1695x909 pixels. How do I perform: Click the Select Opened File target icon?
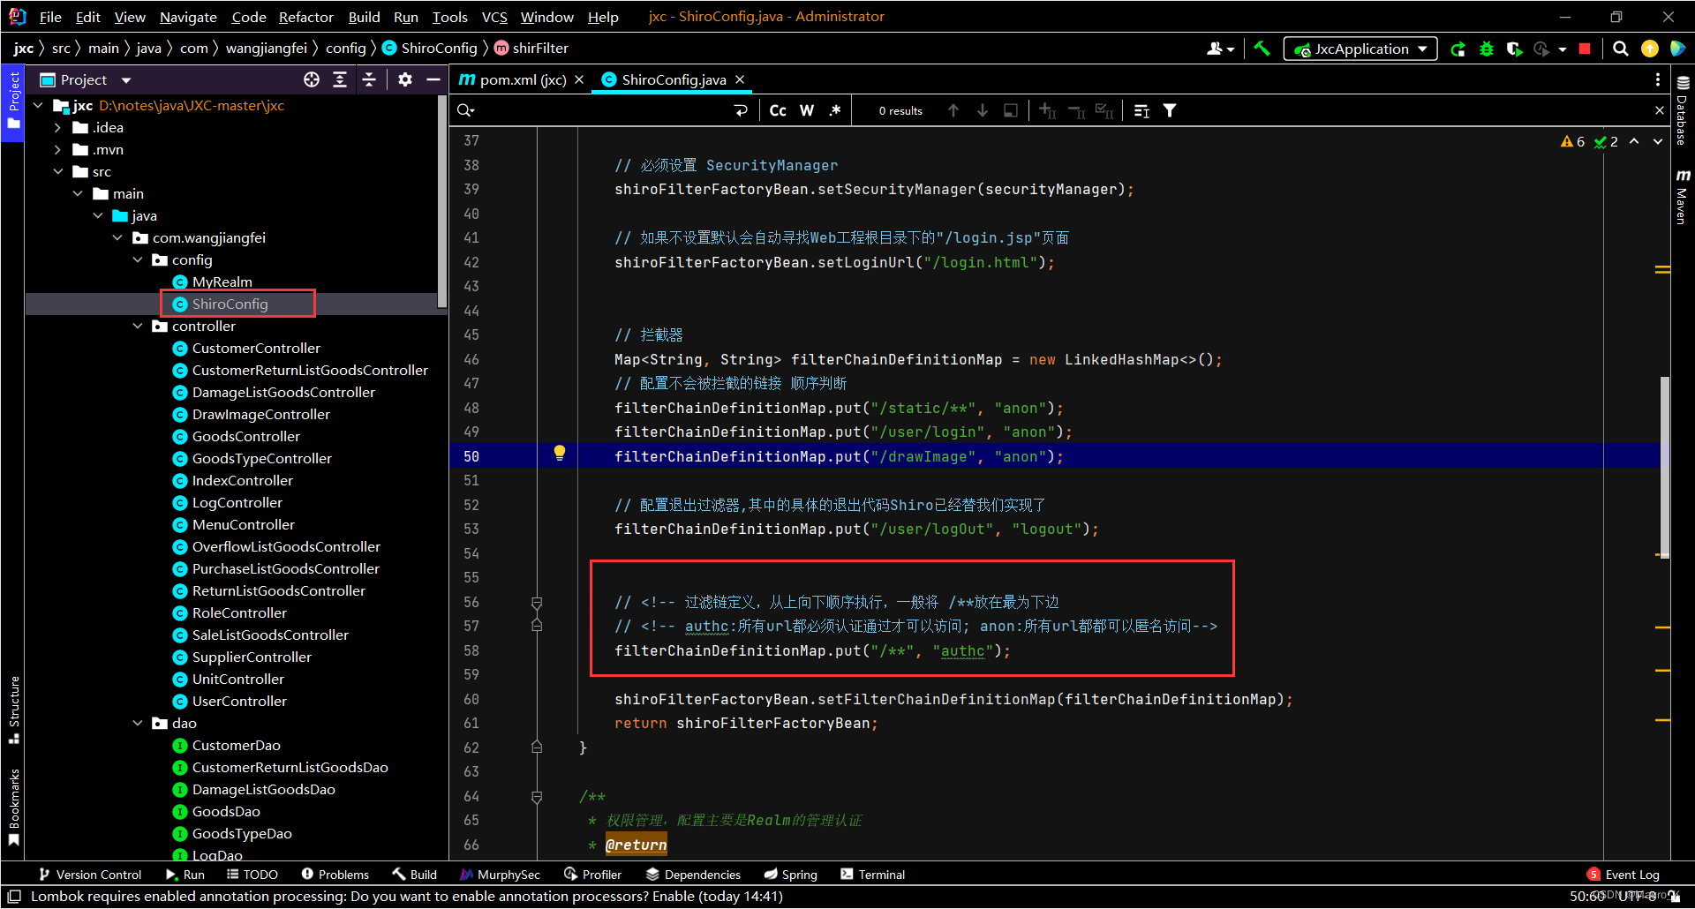pyautogui.click(x=312, y=79)
